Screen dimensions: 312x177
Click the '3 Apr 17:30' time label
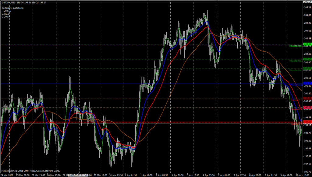click(193, 175)
